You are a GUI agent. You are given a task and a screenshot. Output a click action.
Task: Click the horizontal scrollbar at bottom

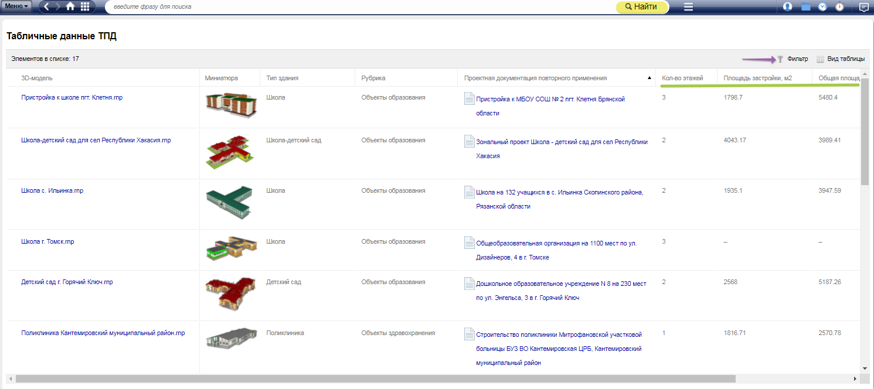pyautogui.click(x=375, y=379)
